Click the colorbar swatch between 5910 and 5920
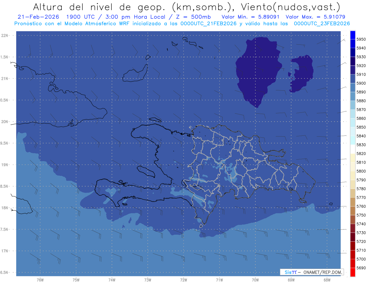Image resolution: width=367 pixels, height=284 pixels. 353,70
